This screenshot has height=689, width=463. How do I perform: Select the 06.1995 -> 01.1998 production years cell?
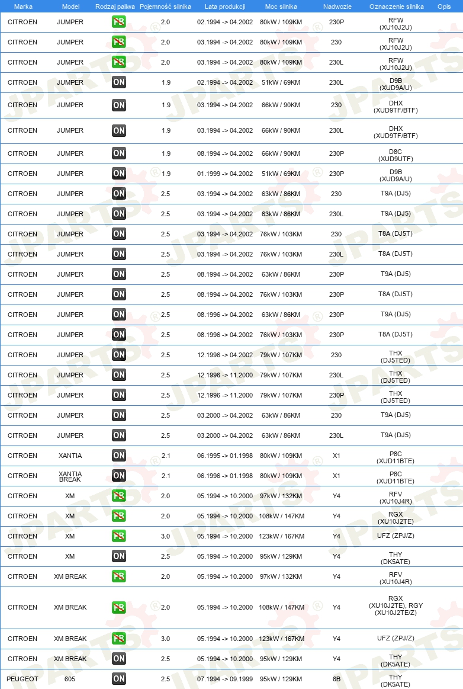click(225, 456)
